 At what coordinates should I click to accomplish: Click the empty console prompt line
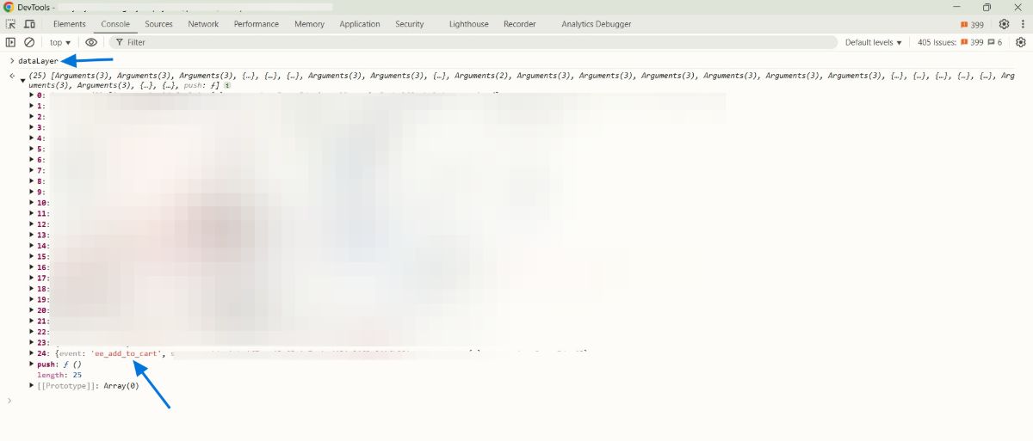516,401
